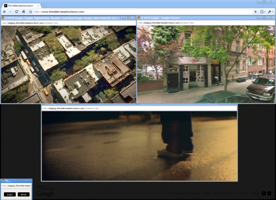Minimize the main Chrome window
Screen dimensions: 276x200
pyautogui.click(x=259, y=2)
